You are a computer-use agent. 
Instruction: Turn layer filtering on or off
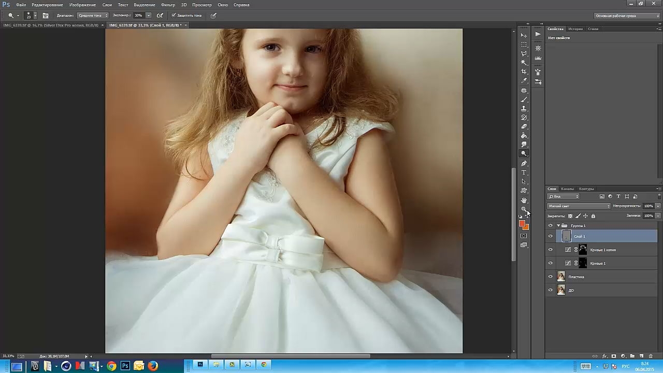coord(659,197)
